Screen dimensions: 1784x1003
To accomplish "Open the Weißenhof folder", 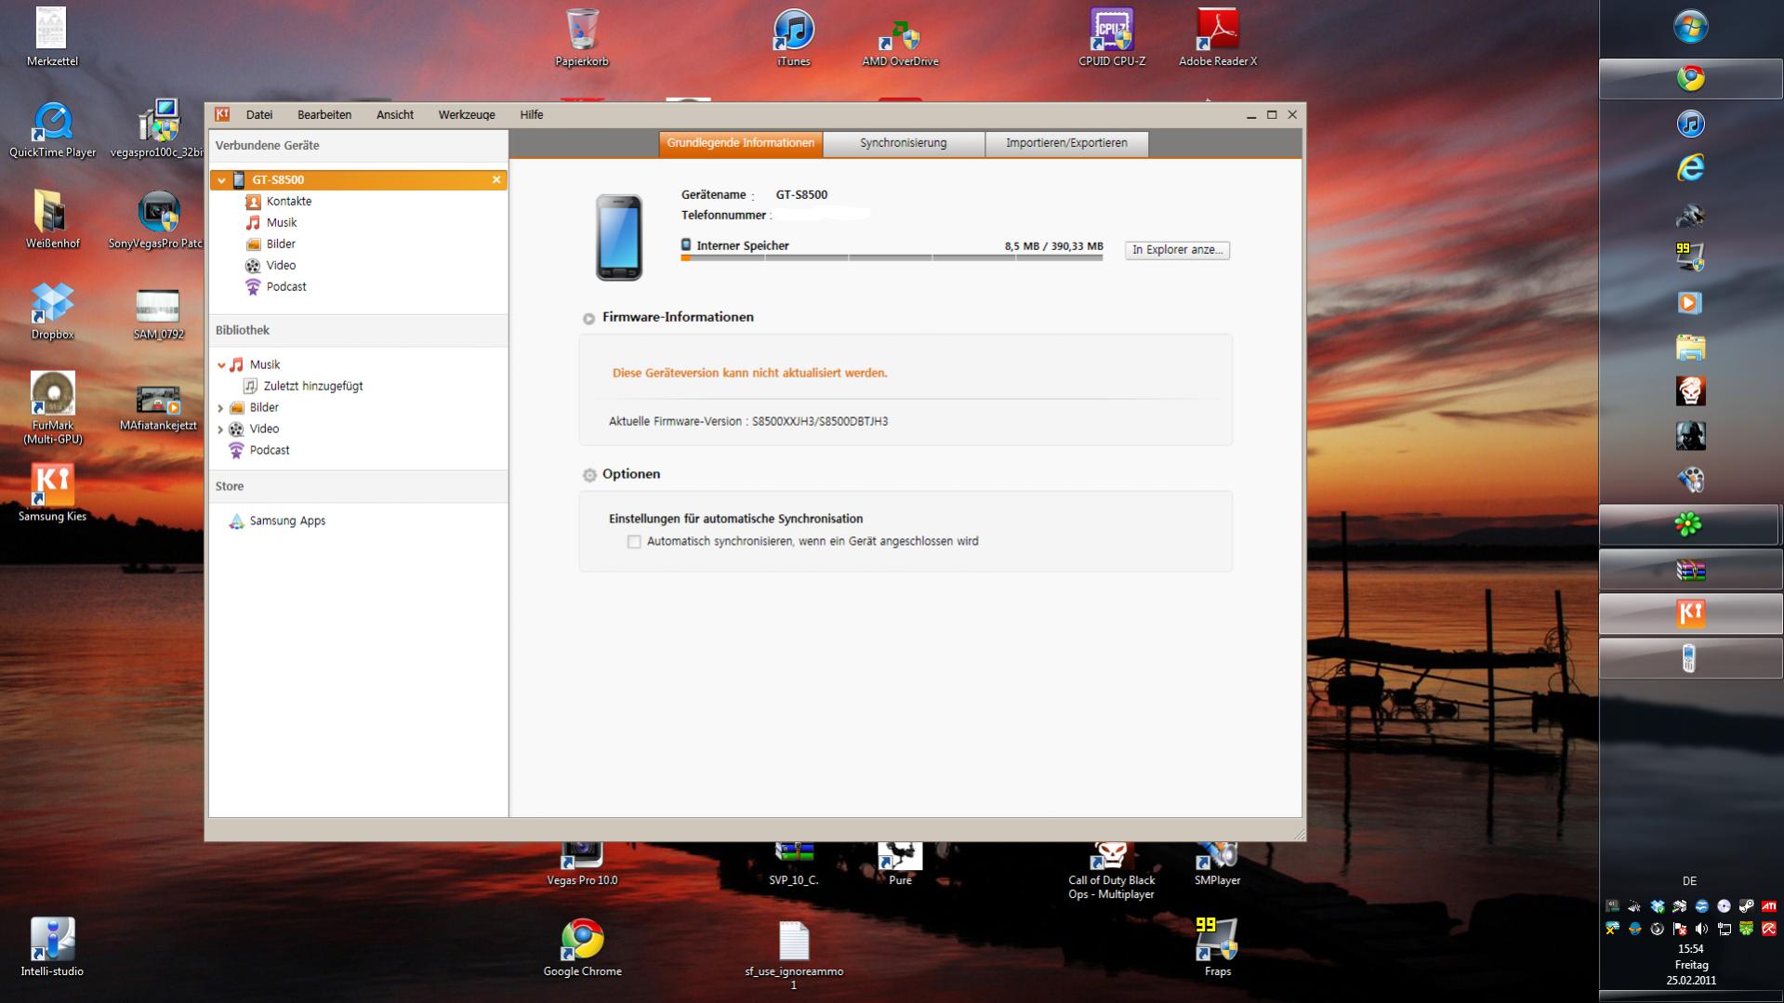I will click(52, 220).
